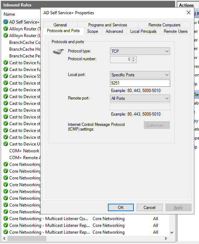Click the green check icon beside AllJoyn Router (T
This screenshot has height=244, width=199.
coord(6,29)
